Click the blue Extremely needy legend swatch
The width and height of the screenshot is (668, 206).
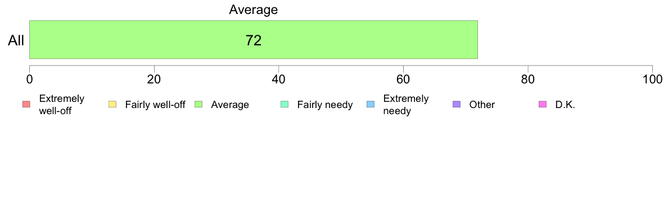[371, 105]
